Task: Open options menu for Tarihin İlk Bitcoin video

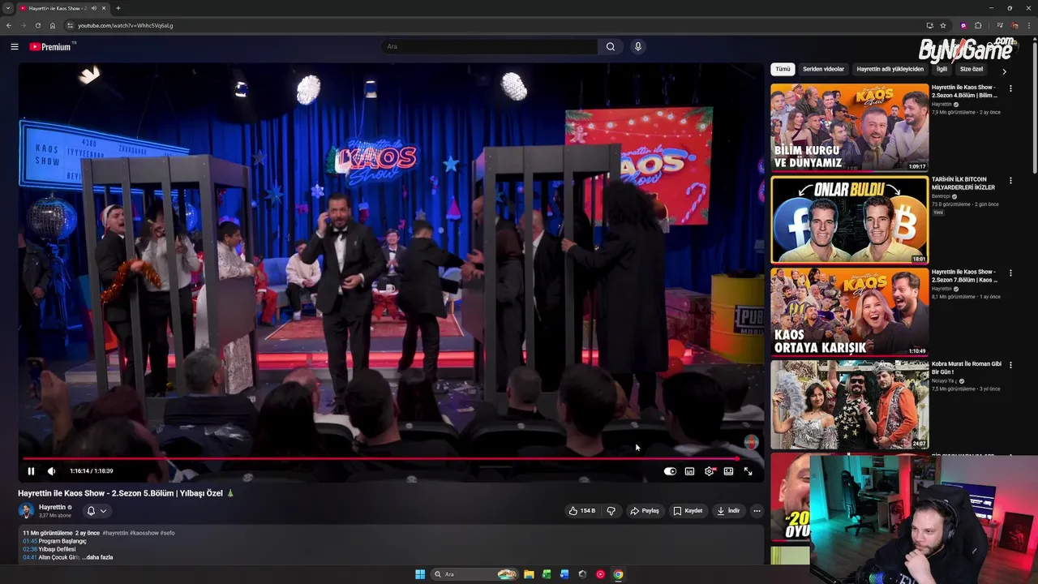Action: point(1010,181)
